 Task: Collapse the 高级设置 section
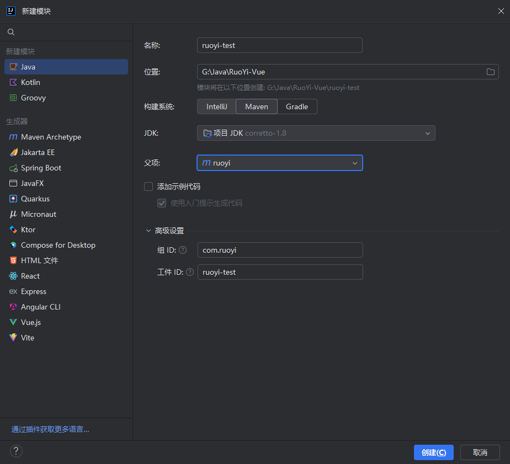[x=148, y=231]
